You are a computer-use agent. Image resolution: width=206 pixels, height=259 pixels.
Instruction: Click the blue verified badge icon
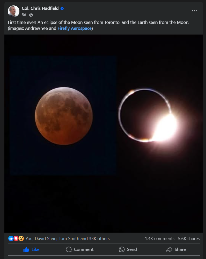pos(62,9)
